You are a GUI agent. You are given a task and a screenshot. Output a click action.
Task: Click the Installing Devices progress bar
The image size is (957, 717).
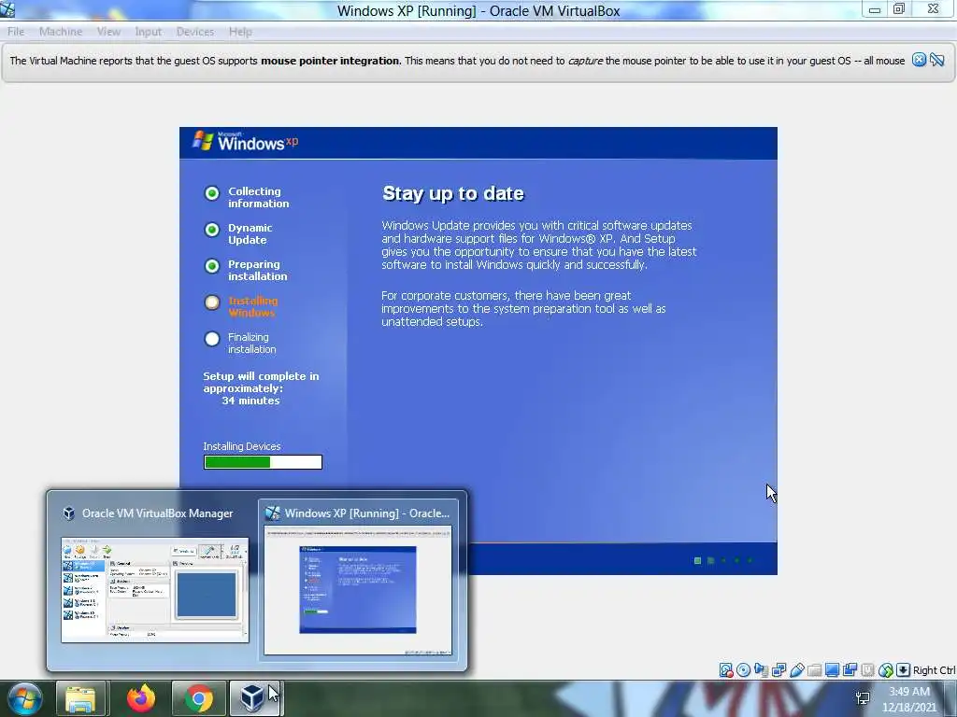click(x=263, y=462)
